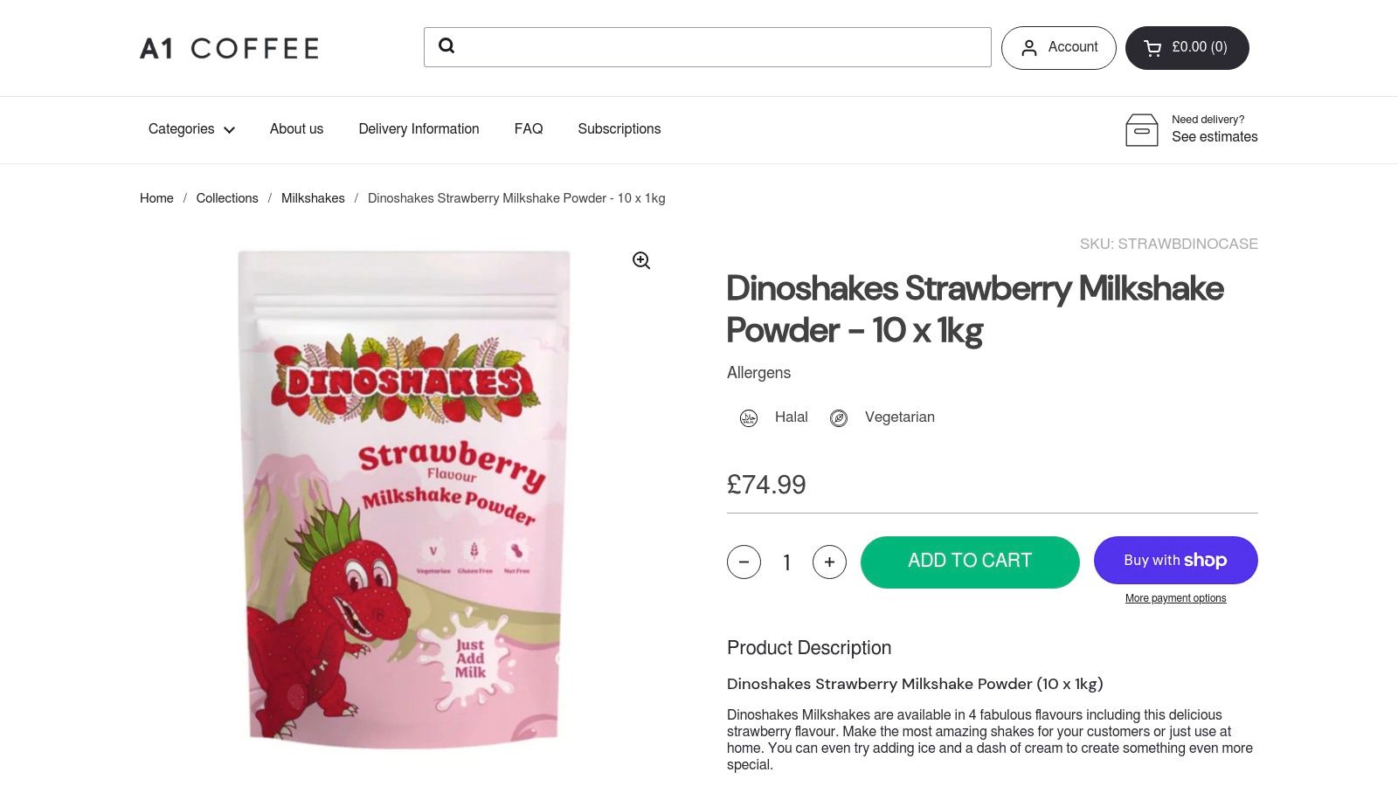Open the cart via the trolley icon
1398x786 pixels.
[x=1151, y=47]
